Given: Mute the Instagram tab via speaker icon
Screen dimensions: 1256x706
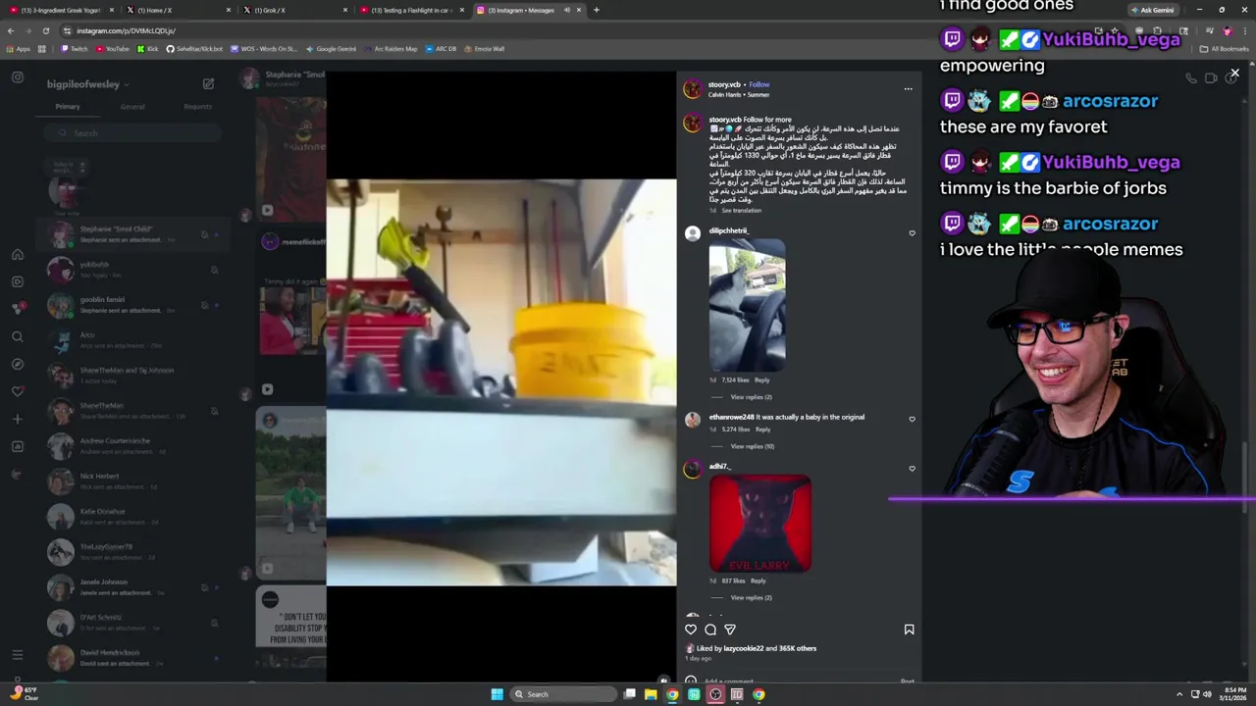Looking at the screenshot, I should point(566,10).
